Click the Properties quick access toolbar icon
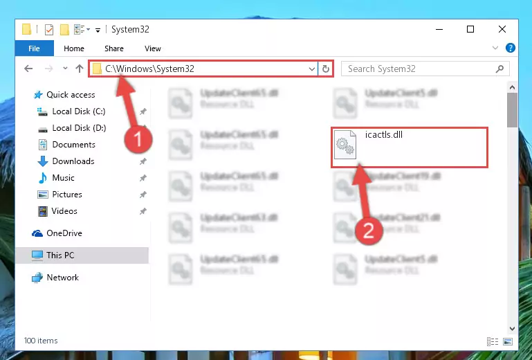The width and height of the screenshot is (532, 360). pyautogui.click(x=49, y=30)
